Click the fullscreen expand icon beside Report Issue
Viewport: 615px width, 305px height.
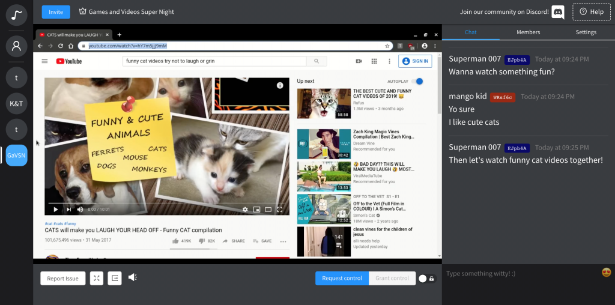97,278
